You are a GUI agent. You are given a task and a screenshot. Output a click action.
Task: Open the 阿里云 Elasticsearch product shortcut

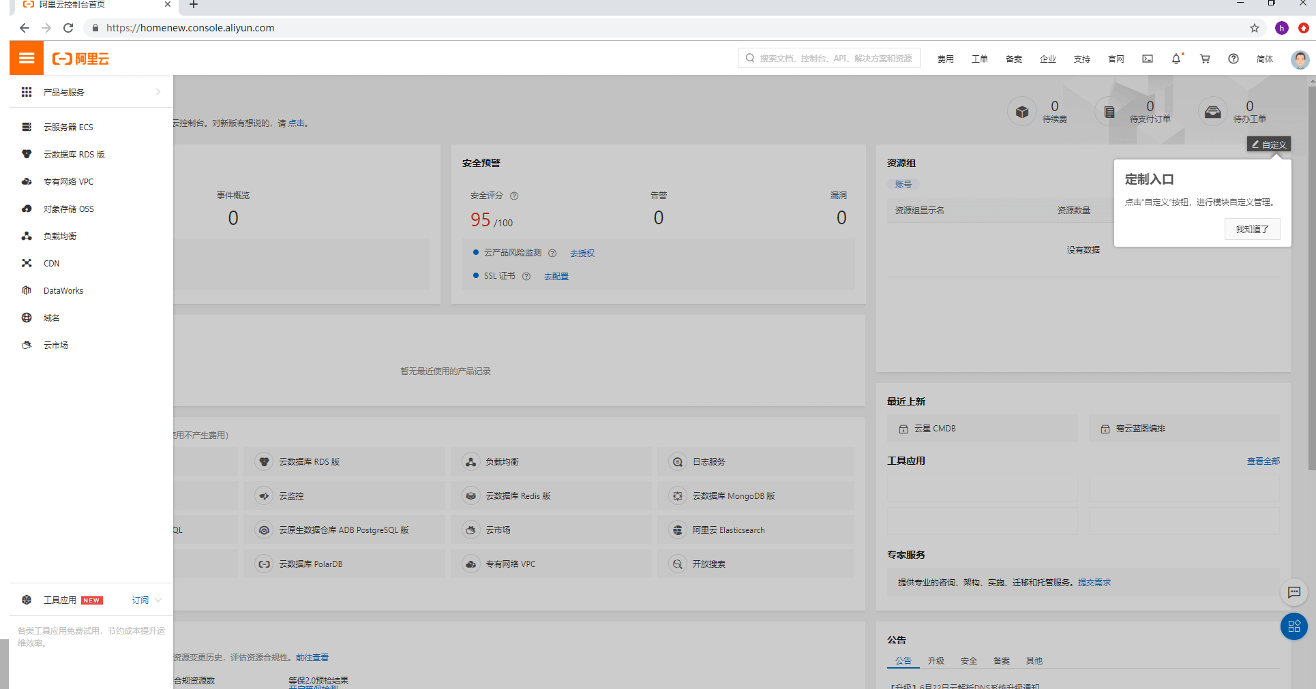point(756,530)
